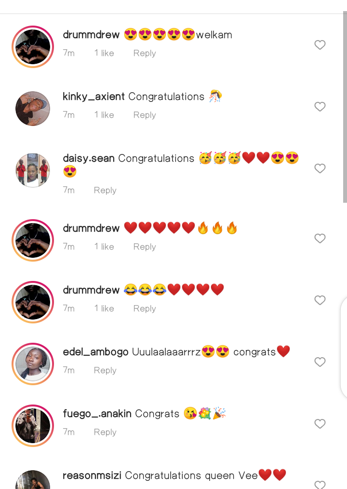The height and width of the screenshot is (489, 347).
Task: Like drummdrew's 'welkam' comment with heart icon
Action: tap(320, 45)
